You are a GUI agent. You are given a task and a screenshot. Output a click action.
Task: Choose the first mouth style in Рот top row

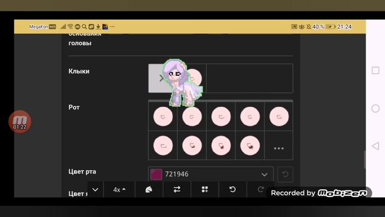click(163, 116)
